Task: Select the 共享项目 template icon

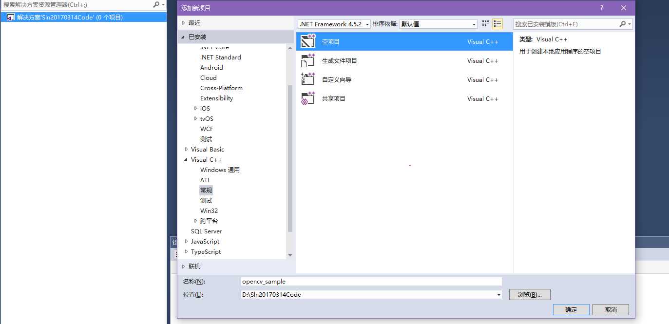Action: click(x=308, y=98)
